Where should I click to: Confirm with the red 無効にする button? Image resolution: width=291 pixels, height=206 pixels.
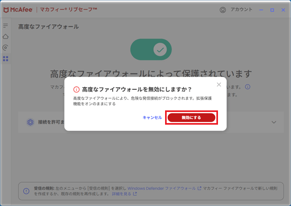pyautogui.click(x=192, y=118)
